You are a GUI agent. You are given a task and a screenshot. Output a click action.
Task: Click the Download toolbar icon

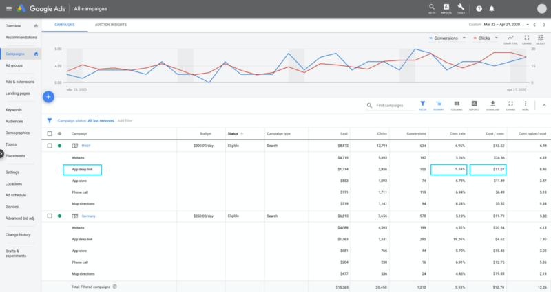point(492,105)
